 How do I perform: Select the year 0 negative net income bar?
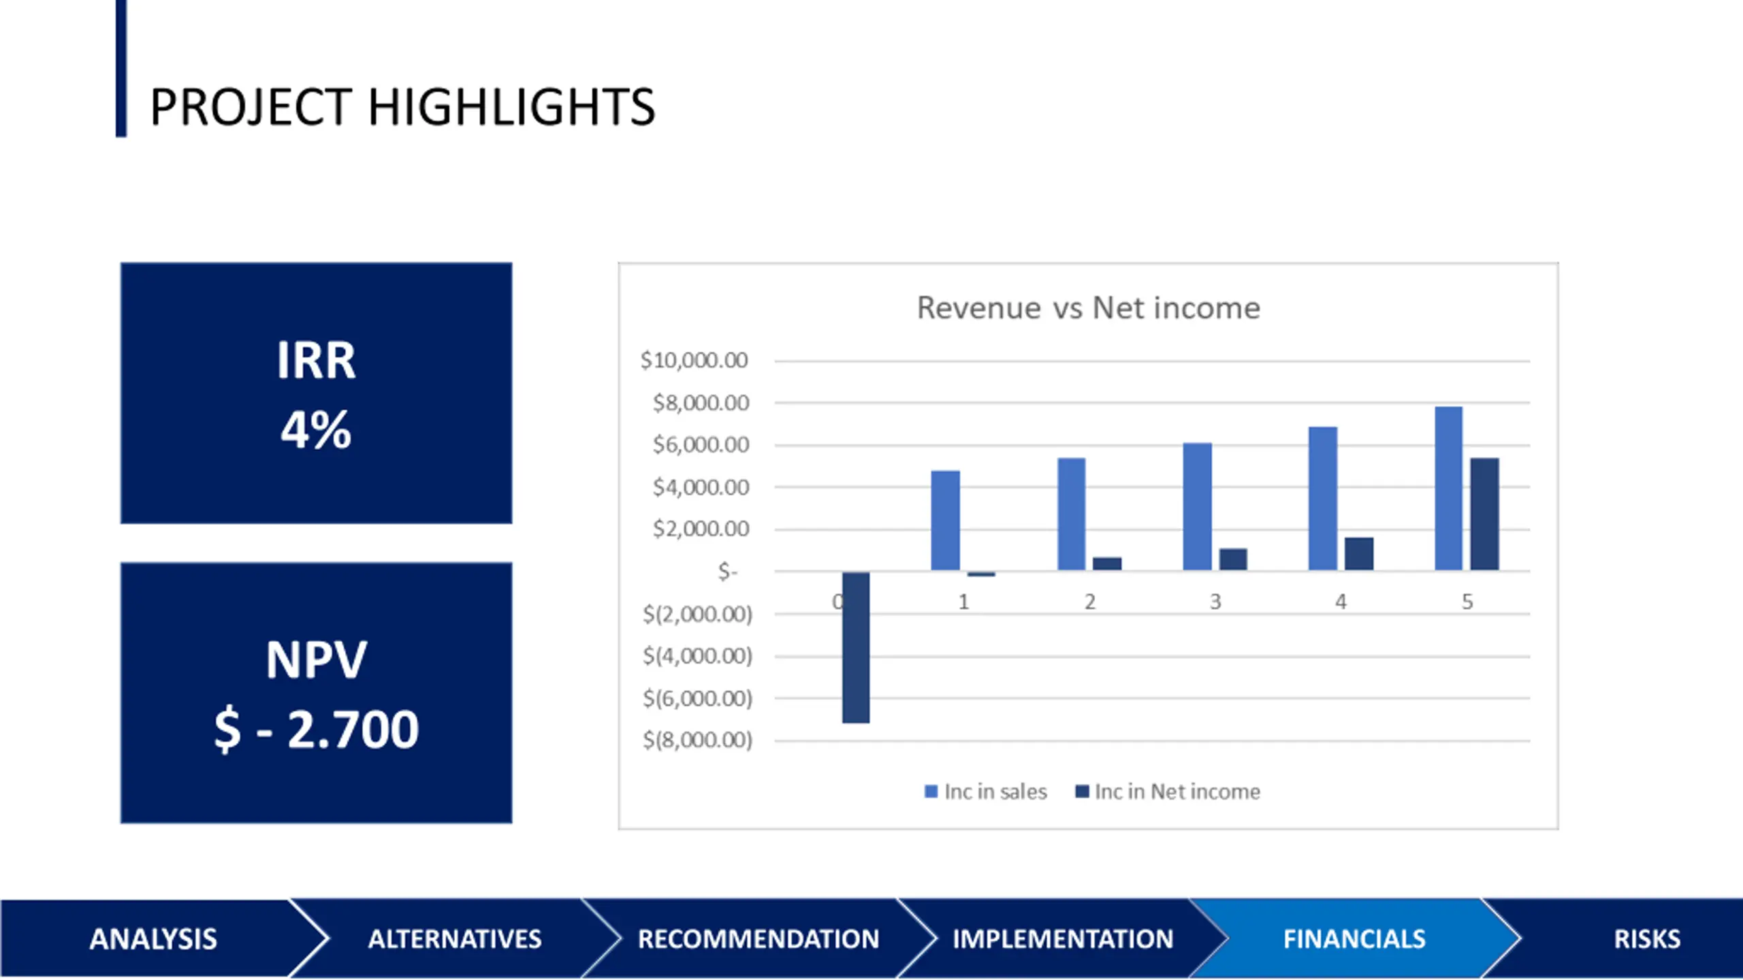[x=856, y=647]
